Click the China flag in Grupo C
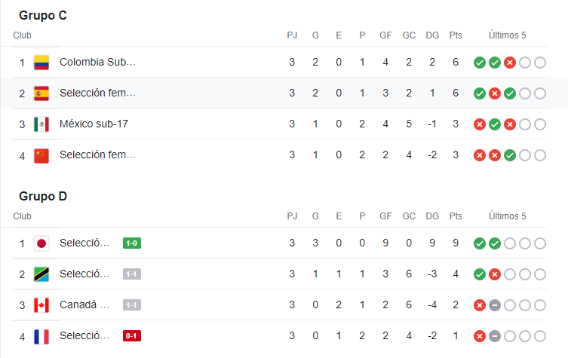This screenshot has width=568, height=358. point(41,155)
